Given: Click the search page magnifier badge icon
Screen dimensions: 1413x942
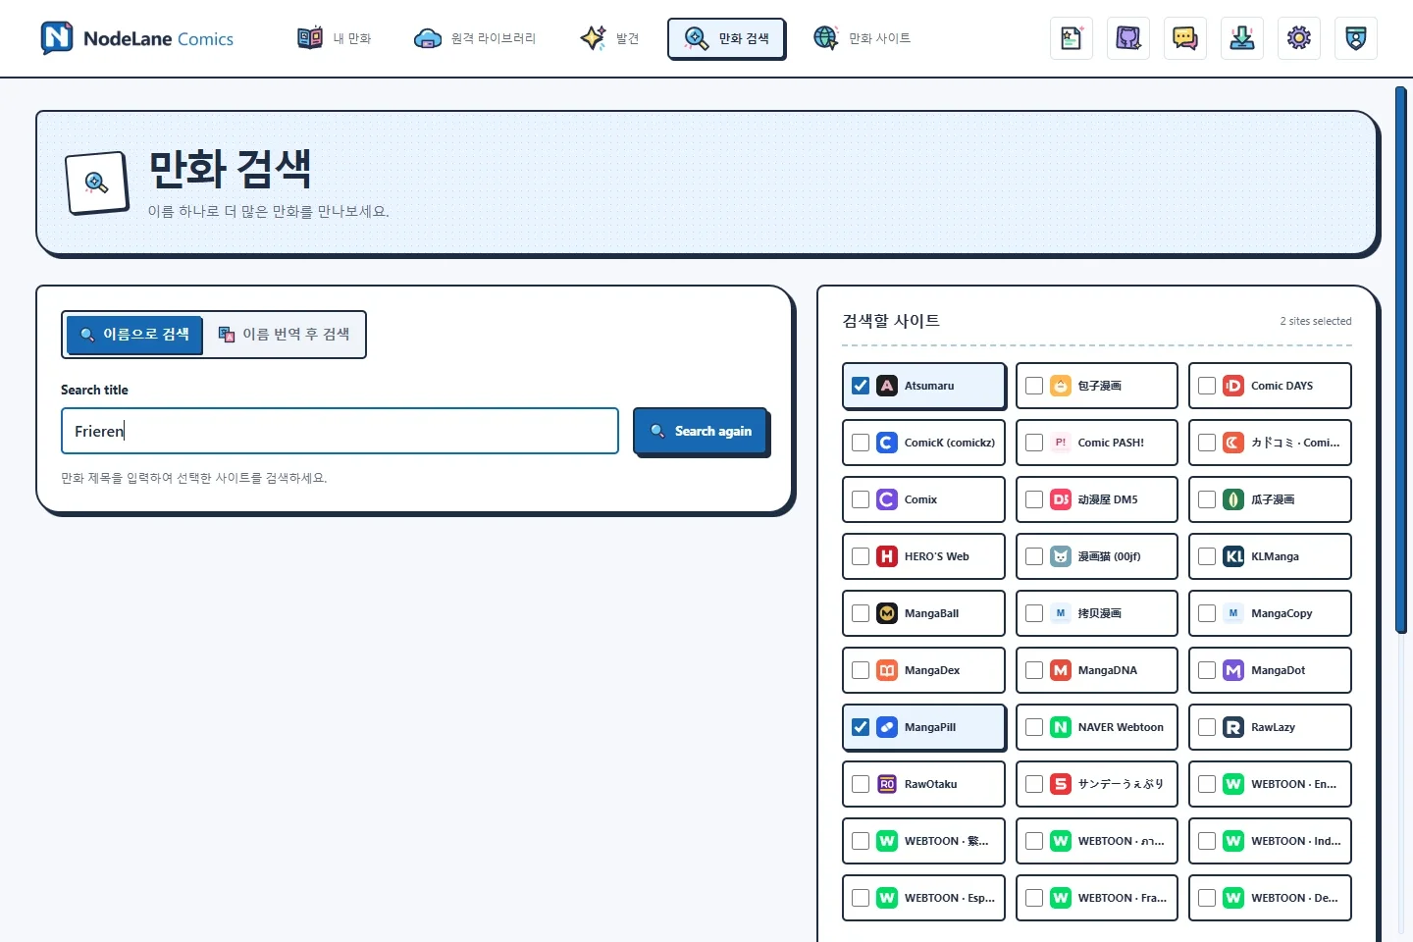Looking at the screenshot, I should point(97,183).
